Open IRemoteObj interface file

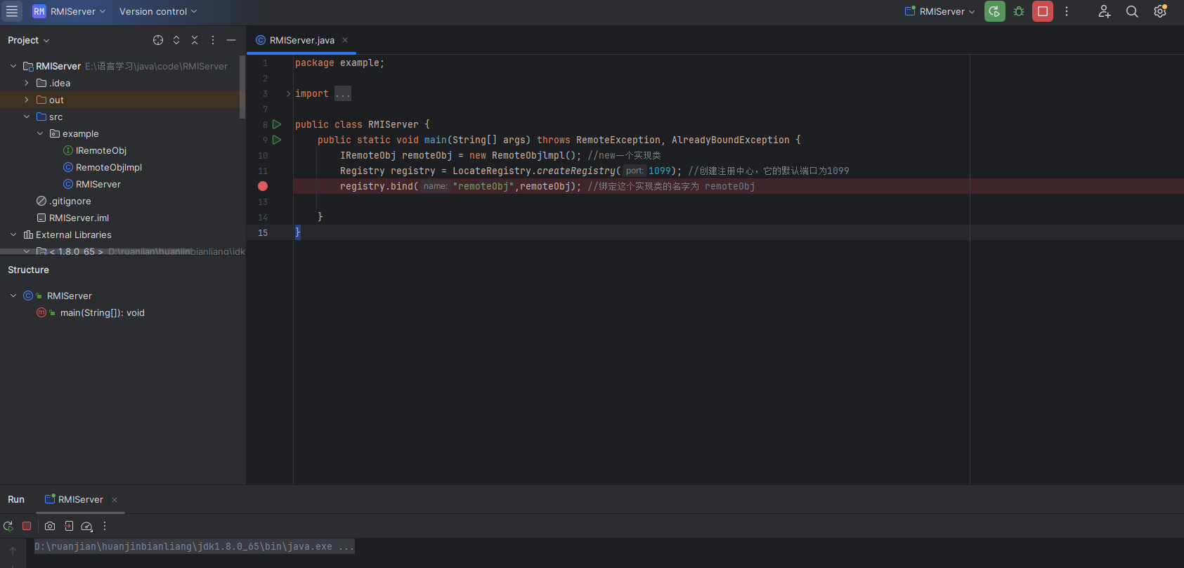[x=100, y=150]
